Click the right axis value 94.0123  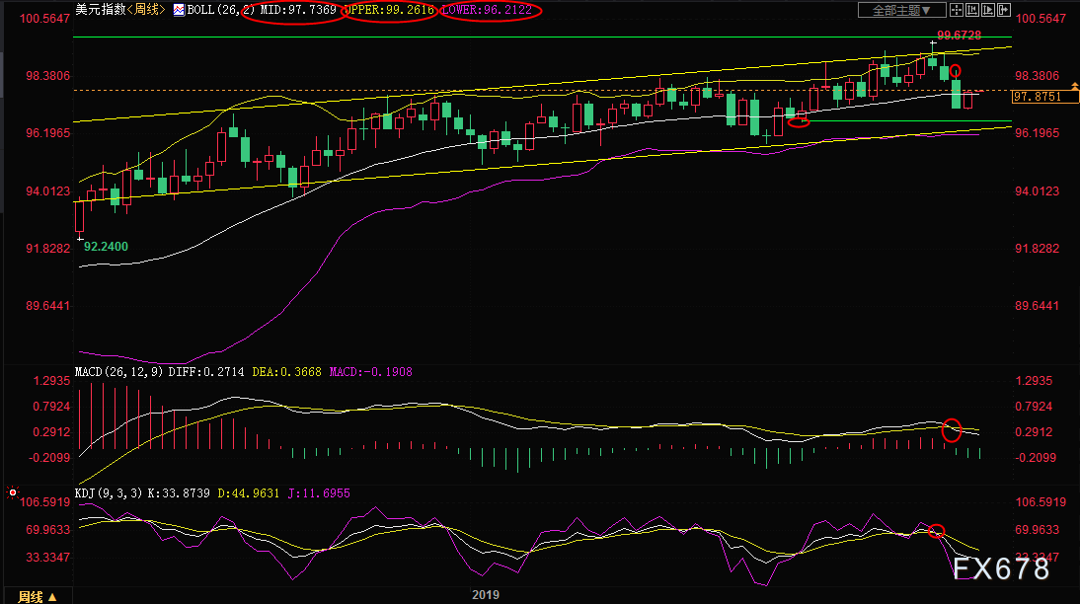(1038, 191)
